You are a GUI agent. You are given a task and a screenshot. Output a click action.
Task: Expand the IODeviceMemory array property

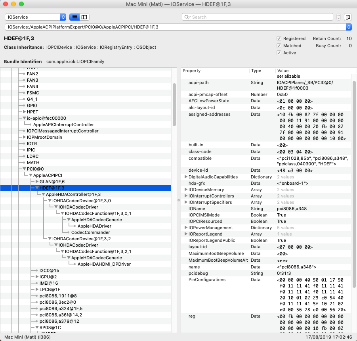[x=186, y=189]
